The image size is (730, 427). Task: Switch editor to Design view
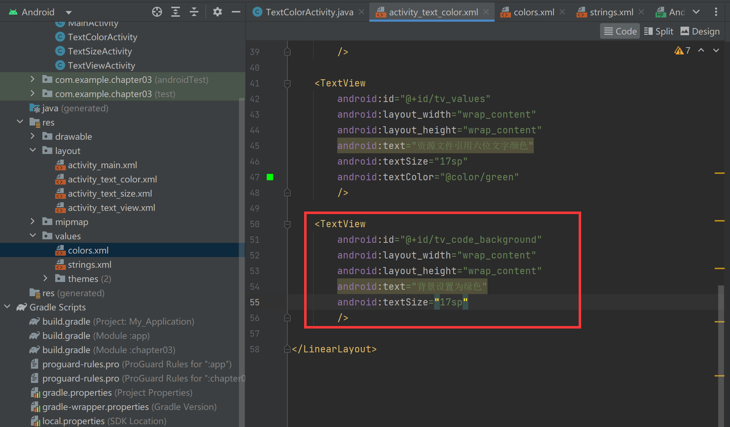tap(700, 31)
